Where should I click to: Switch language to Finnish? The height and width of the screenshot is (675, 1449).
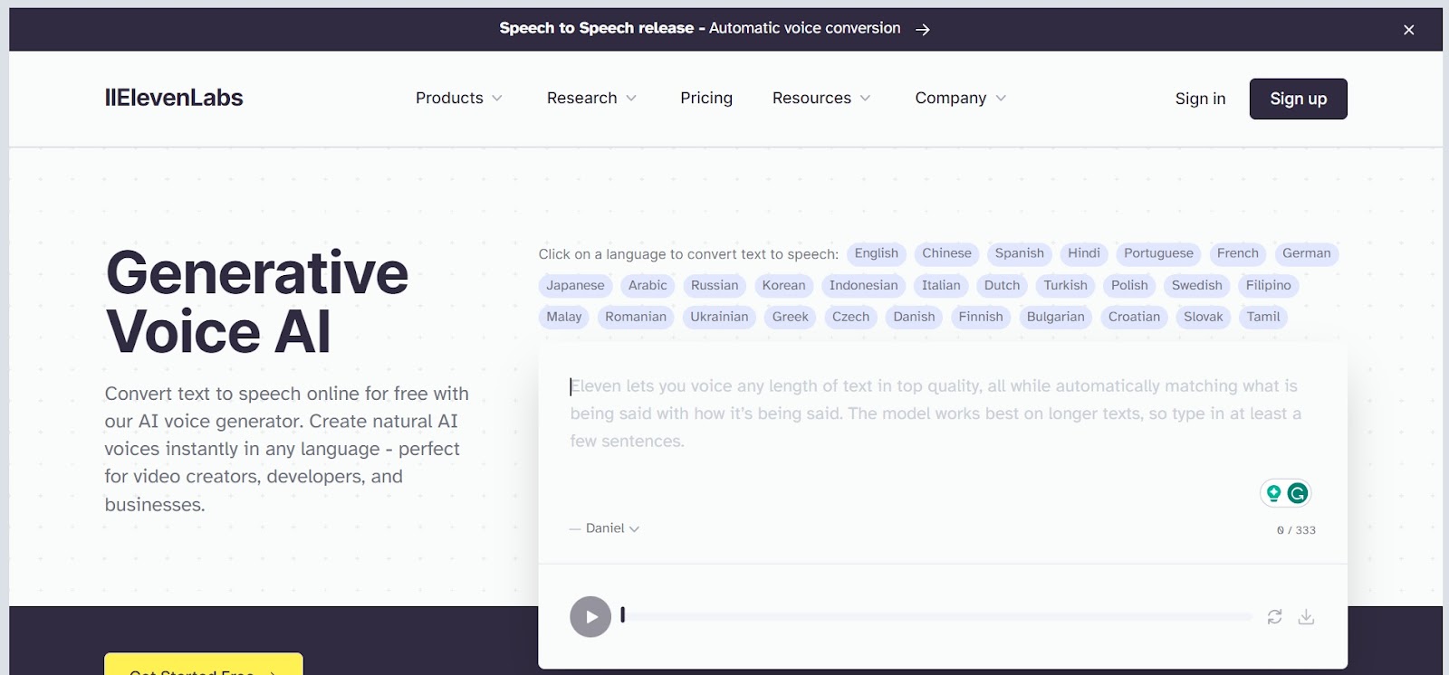981,318
